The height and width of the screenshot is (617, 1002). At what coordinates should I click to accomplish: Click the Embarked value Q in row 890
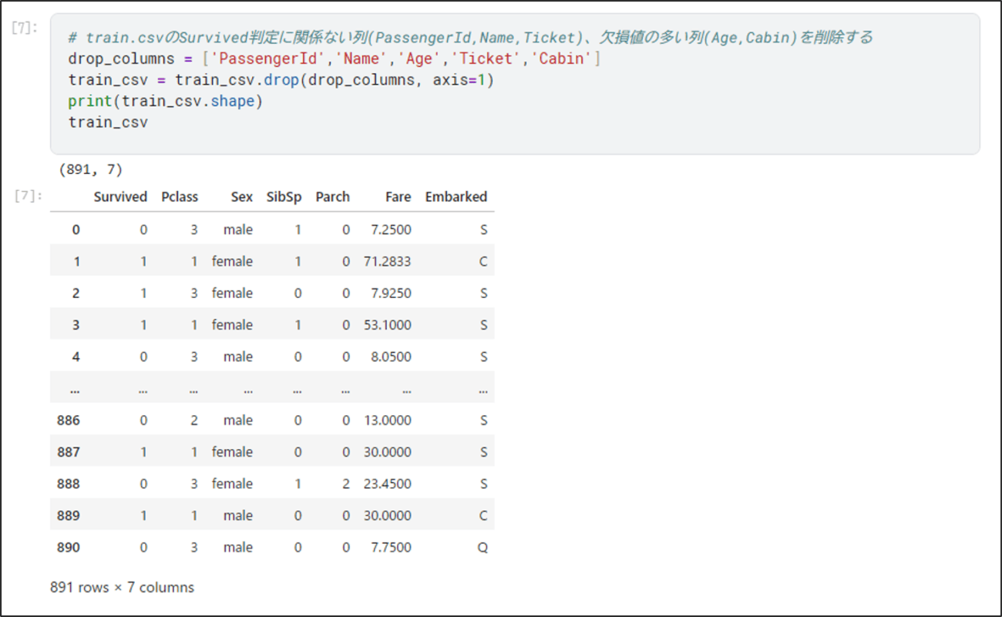pos(483,548)
